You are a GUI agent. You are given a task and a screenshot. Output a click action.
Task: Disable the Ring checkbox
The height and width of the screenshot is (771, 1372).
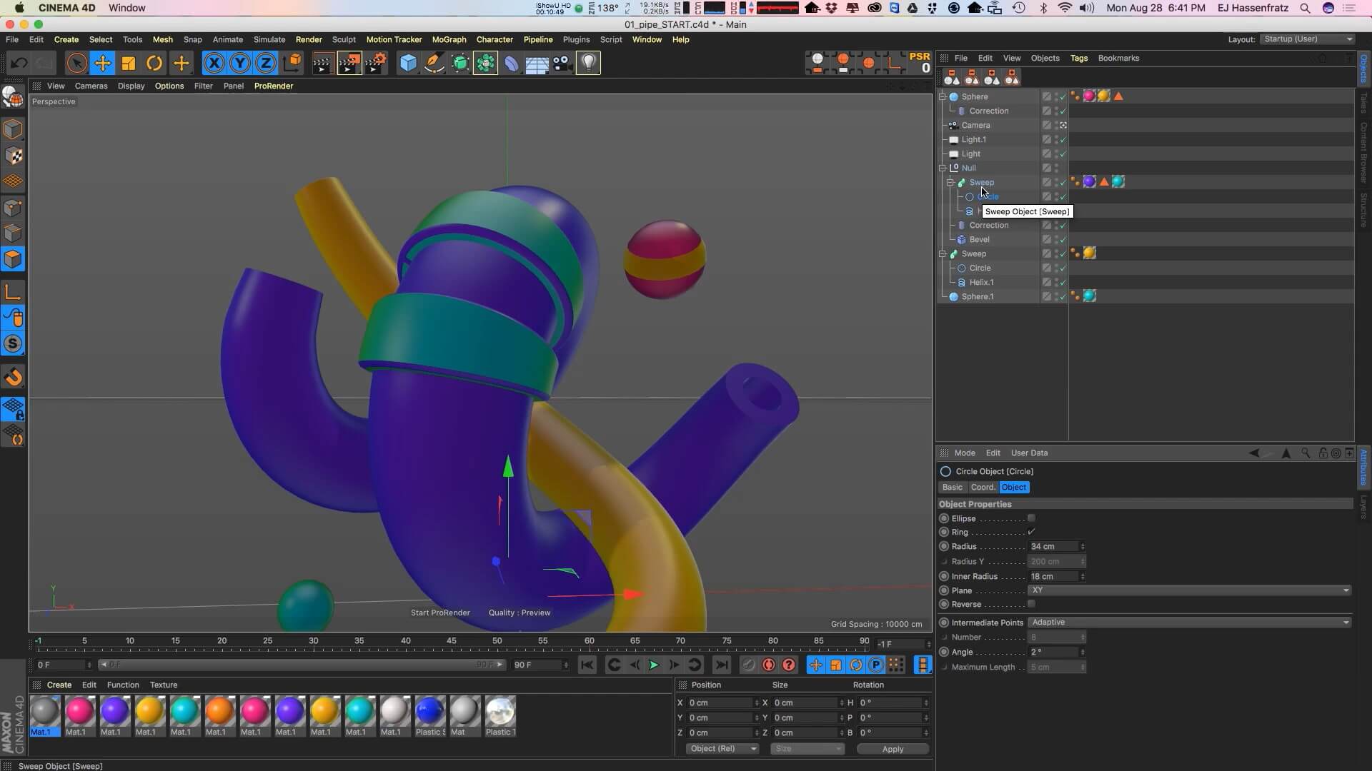[1031, 532]
